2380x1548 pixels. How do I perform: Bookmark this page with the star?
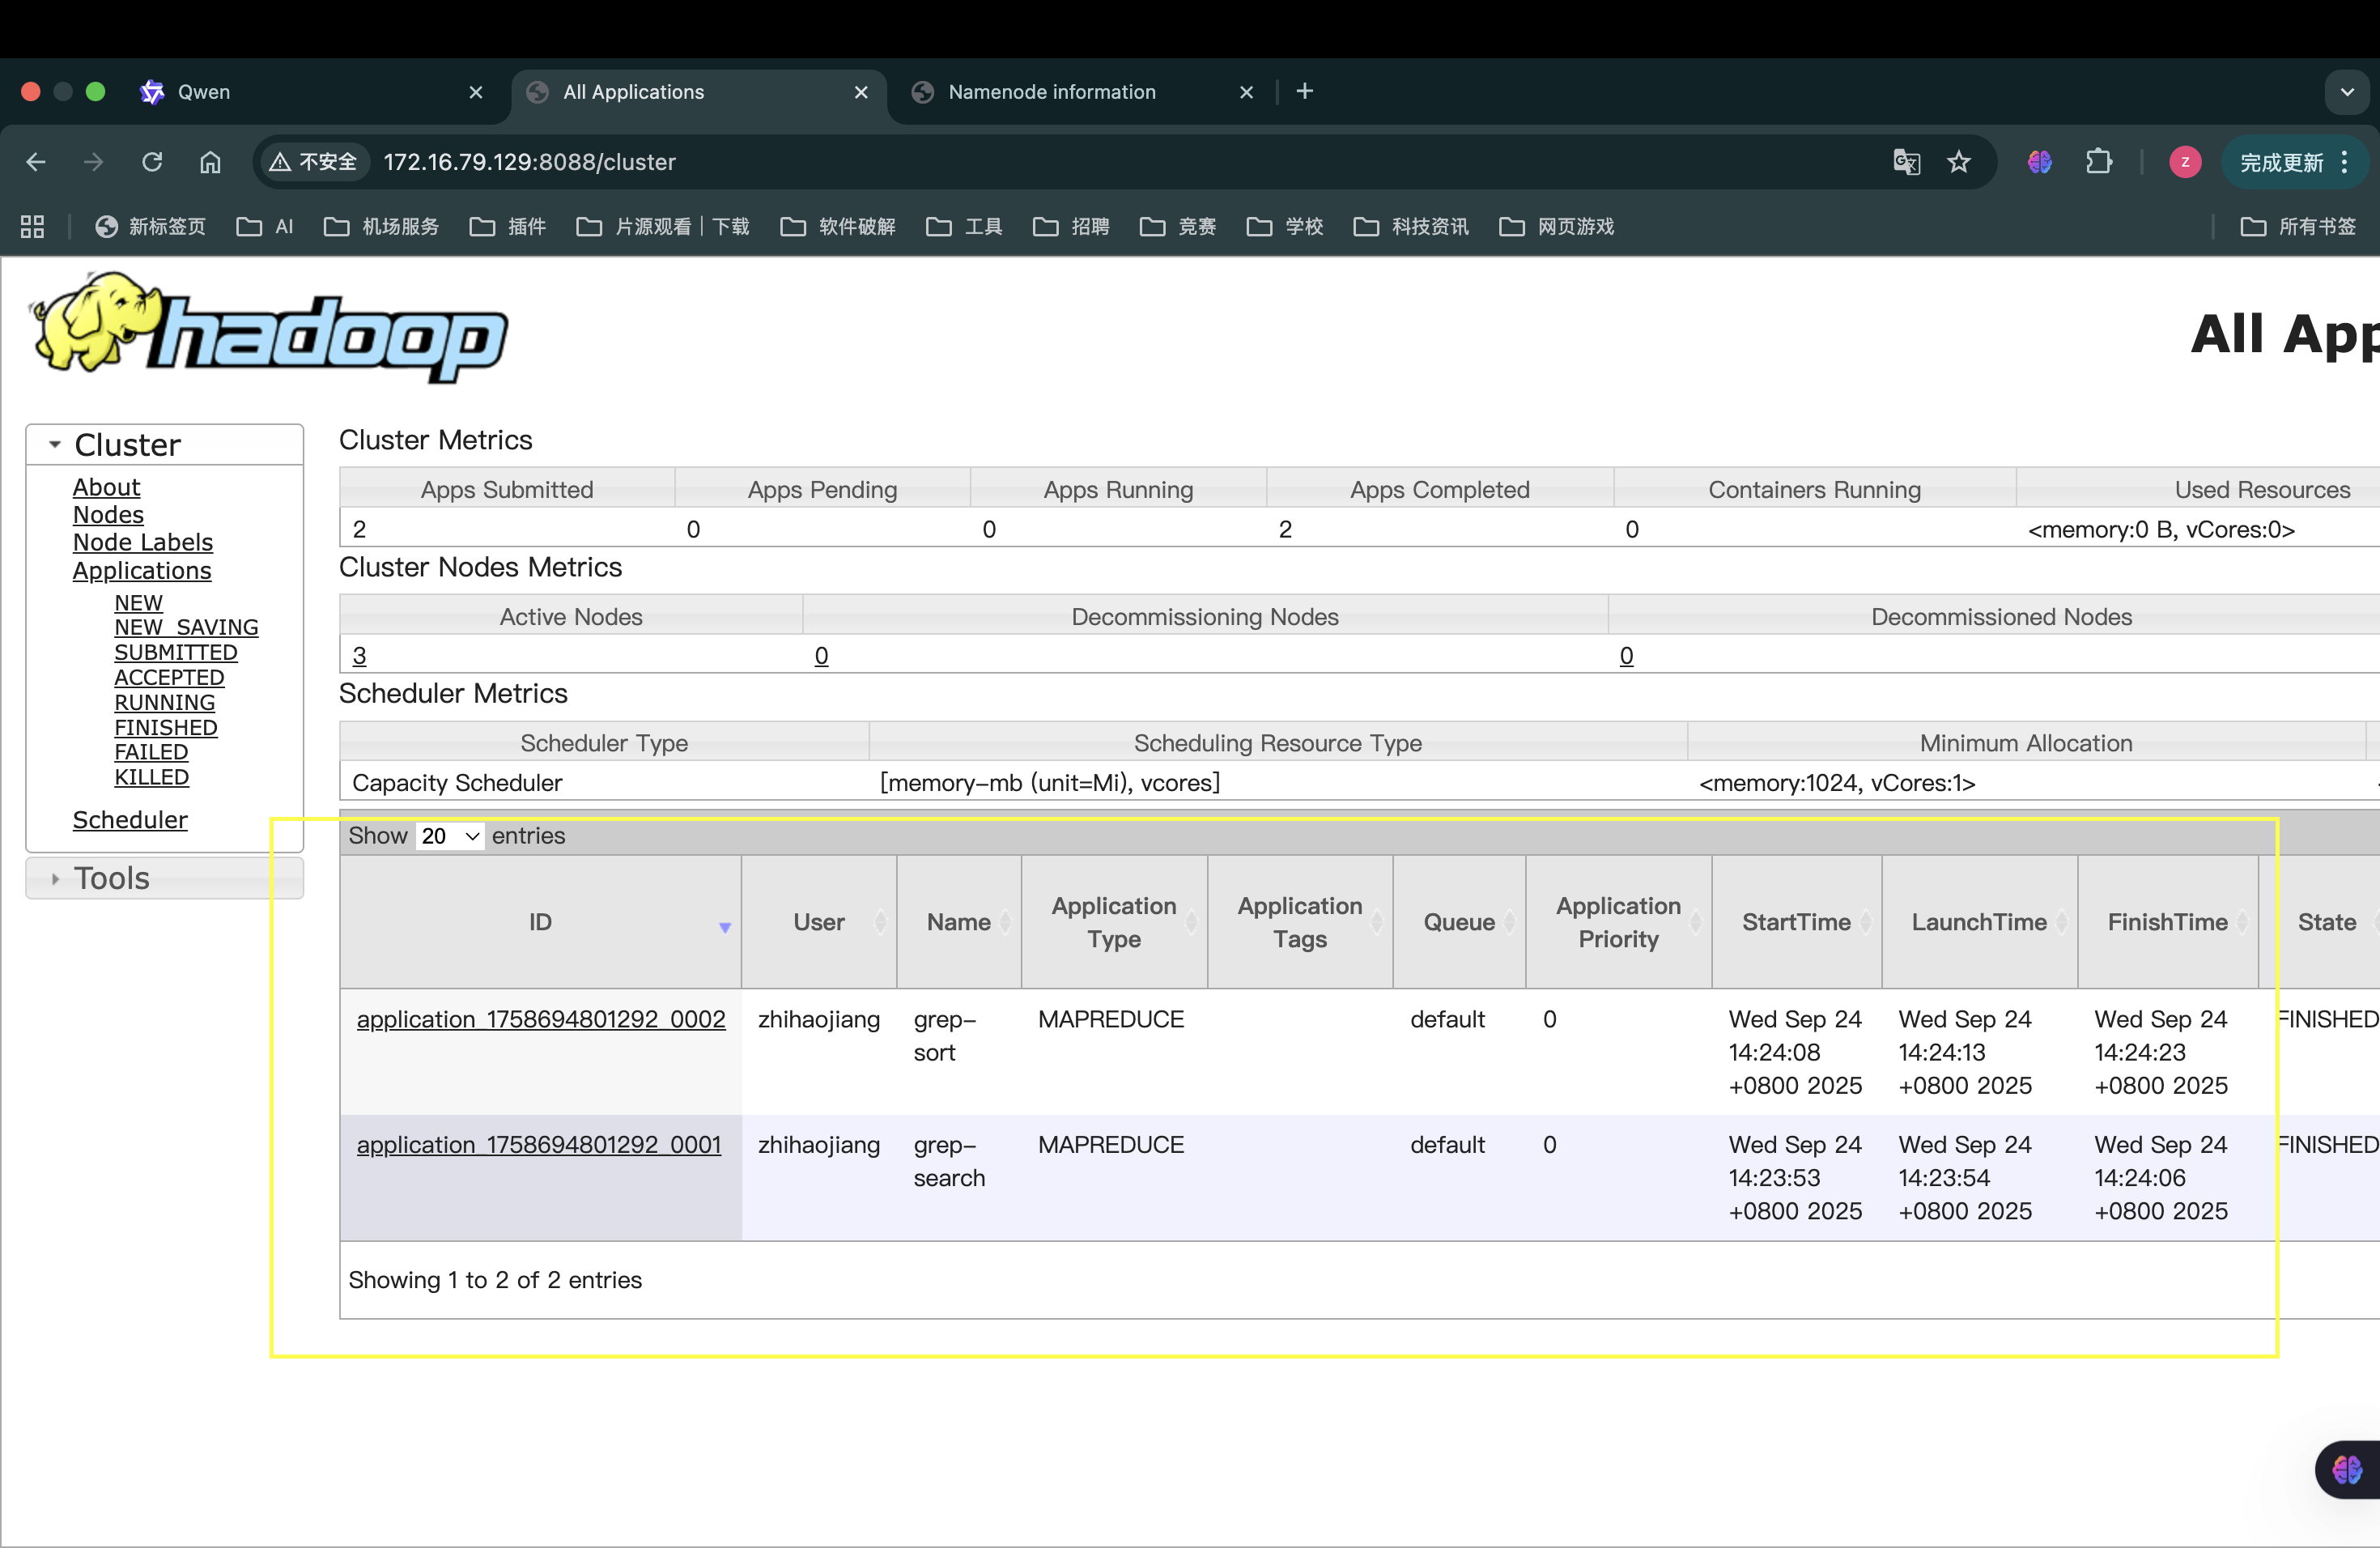coord(1959,162)
